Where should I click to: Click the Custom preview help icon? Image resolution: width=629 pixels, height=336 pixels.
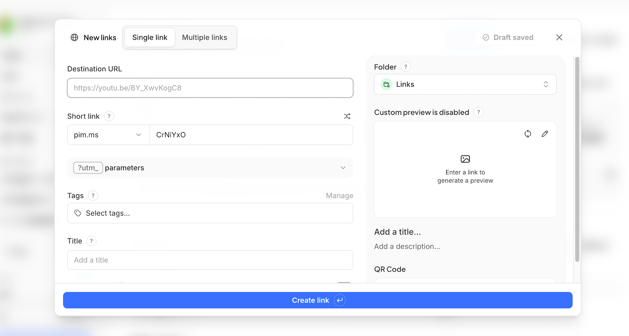pos(478,112)
